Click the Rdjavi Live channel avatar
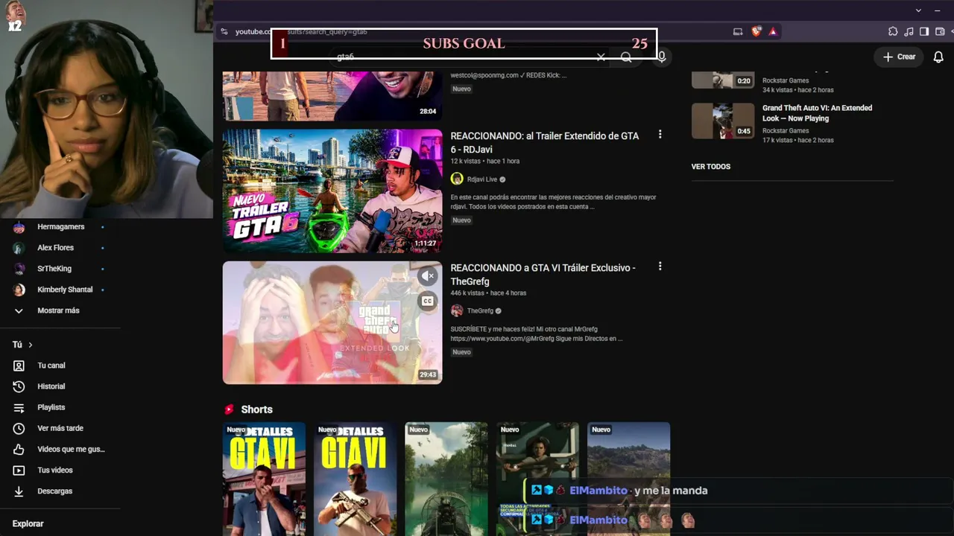 click(457, 179)
